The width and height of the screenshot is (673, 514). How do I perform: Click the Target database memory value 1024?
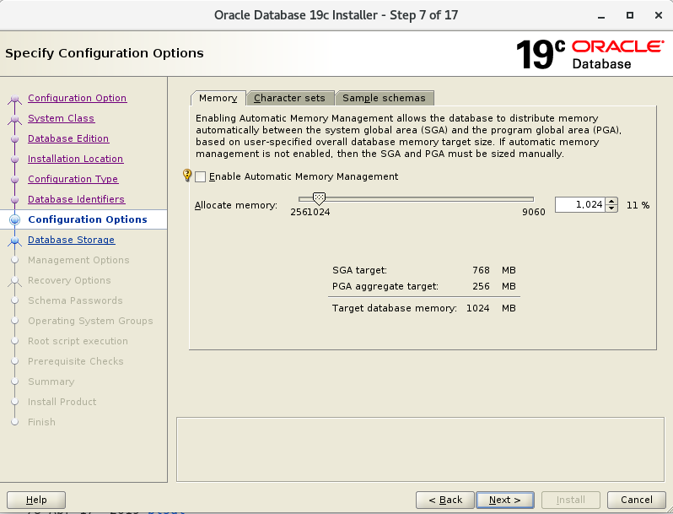pos(477,308)
